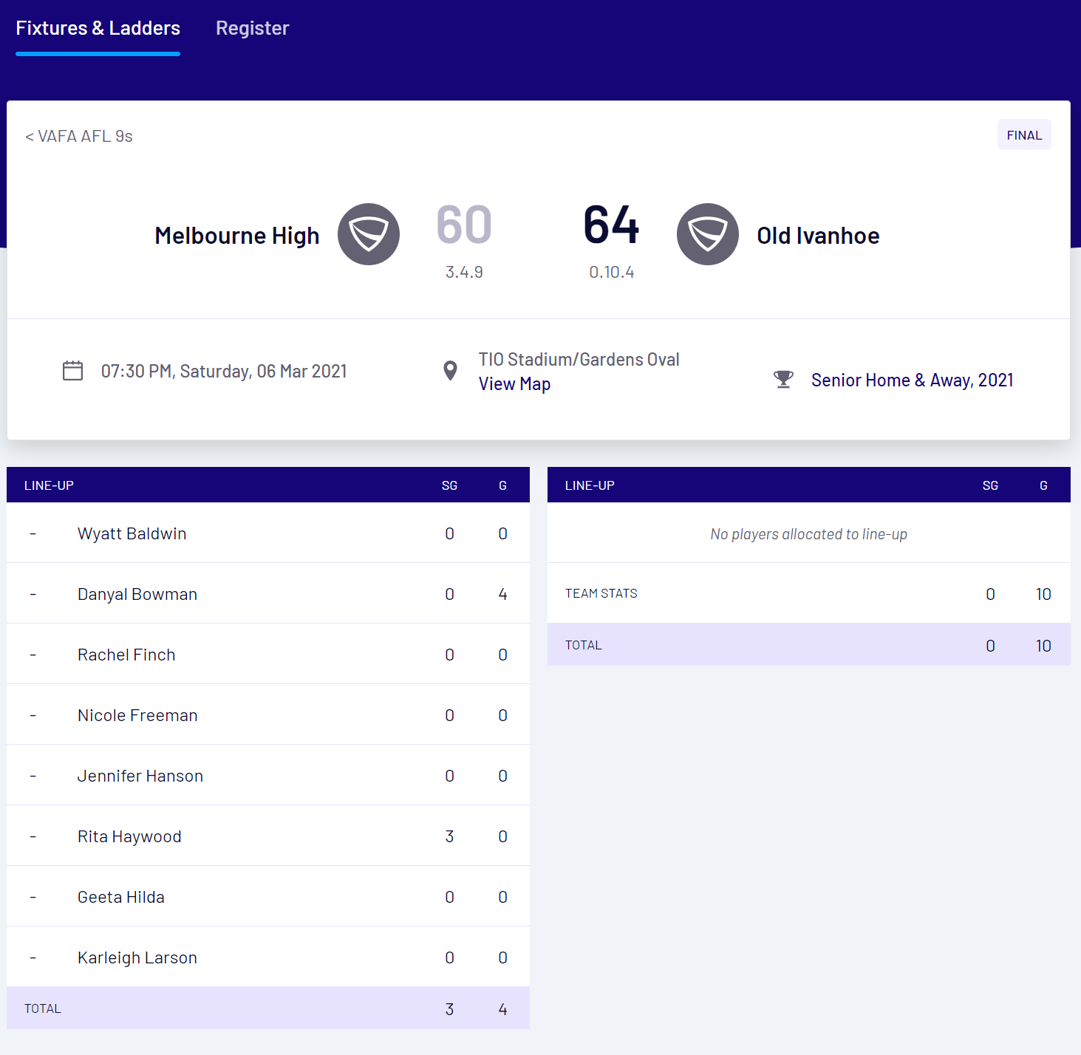Select the Fixtures & Ladders tab
The image size is (1081, 1055).
(98, 28)
